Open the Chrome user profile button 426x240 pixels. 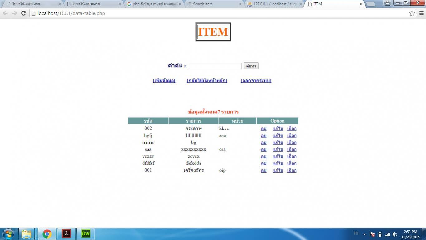(387, 3)
